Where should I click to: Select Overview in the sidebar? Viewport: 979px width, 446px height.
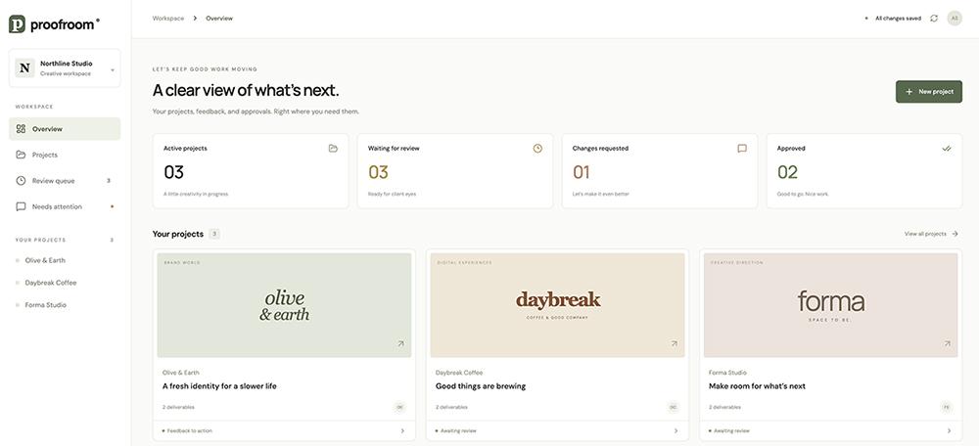[x=65, y=129]
